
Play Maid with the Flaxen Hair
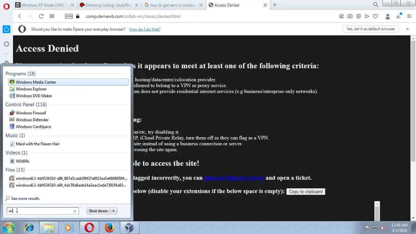(68, 144)
